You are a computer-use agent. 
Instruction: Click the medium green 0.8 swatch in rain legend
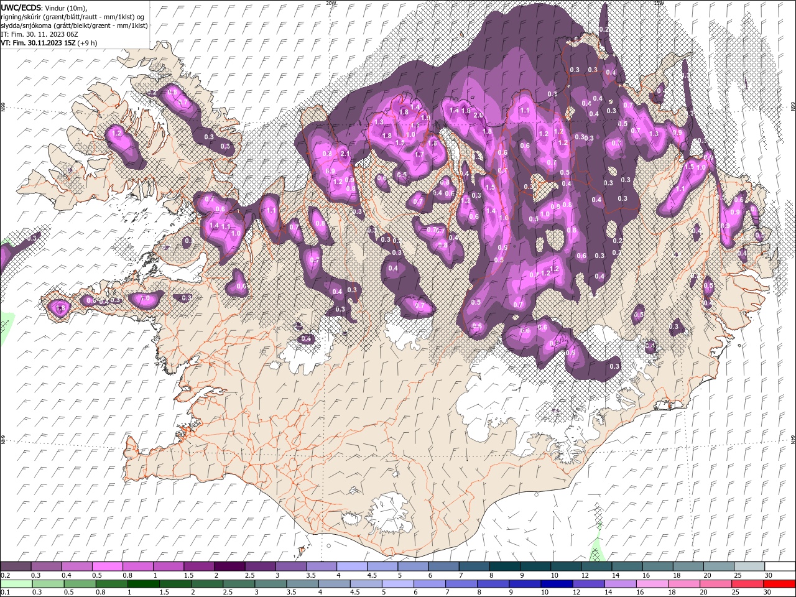point(112,584)
